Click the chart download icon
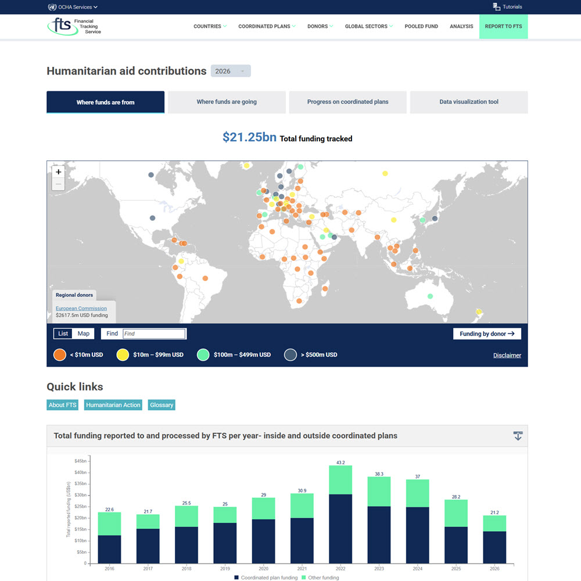Viewport: 581px width, 581px height. [518, 436]
